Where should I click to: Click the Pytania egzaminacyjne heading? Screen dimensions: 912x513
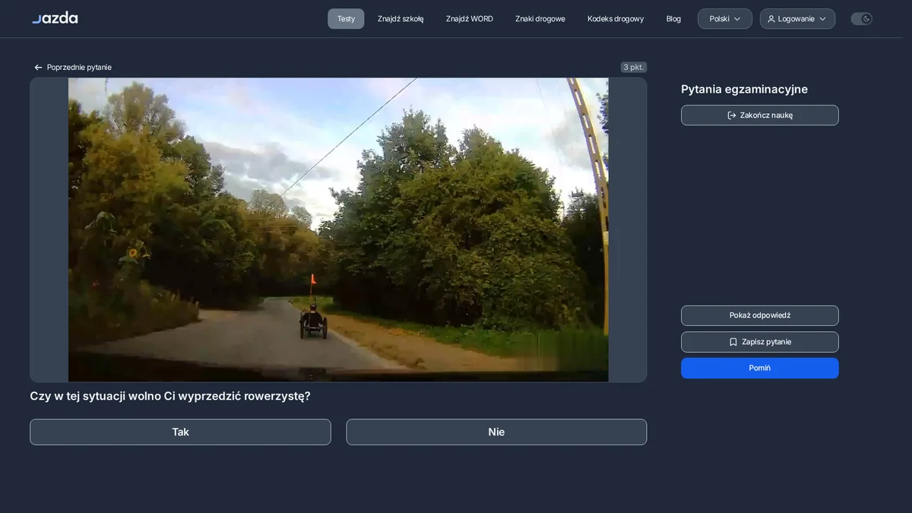tap(744, 89)
